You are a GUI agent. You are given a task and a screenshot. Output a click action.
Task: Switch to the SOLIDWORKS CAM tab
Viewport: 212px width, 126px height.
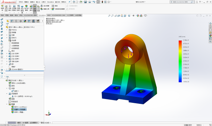(58, 15)
